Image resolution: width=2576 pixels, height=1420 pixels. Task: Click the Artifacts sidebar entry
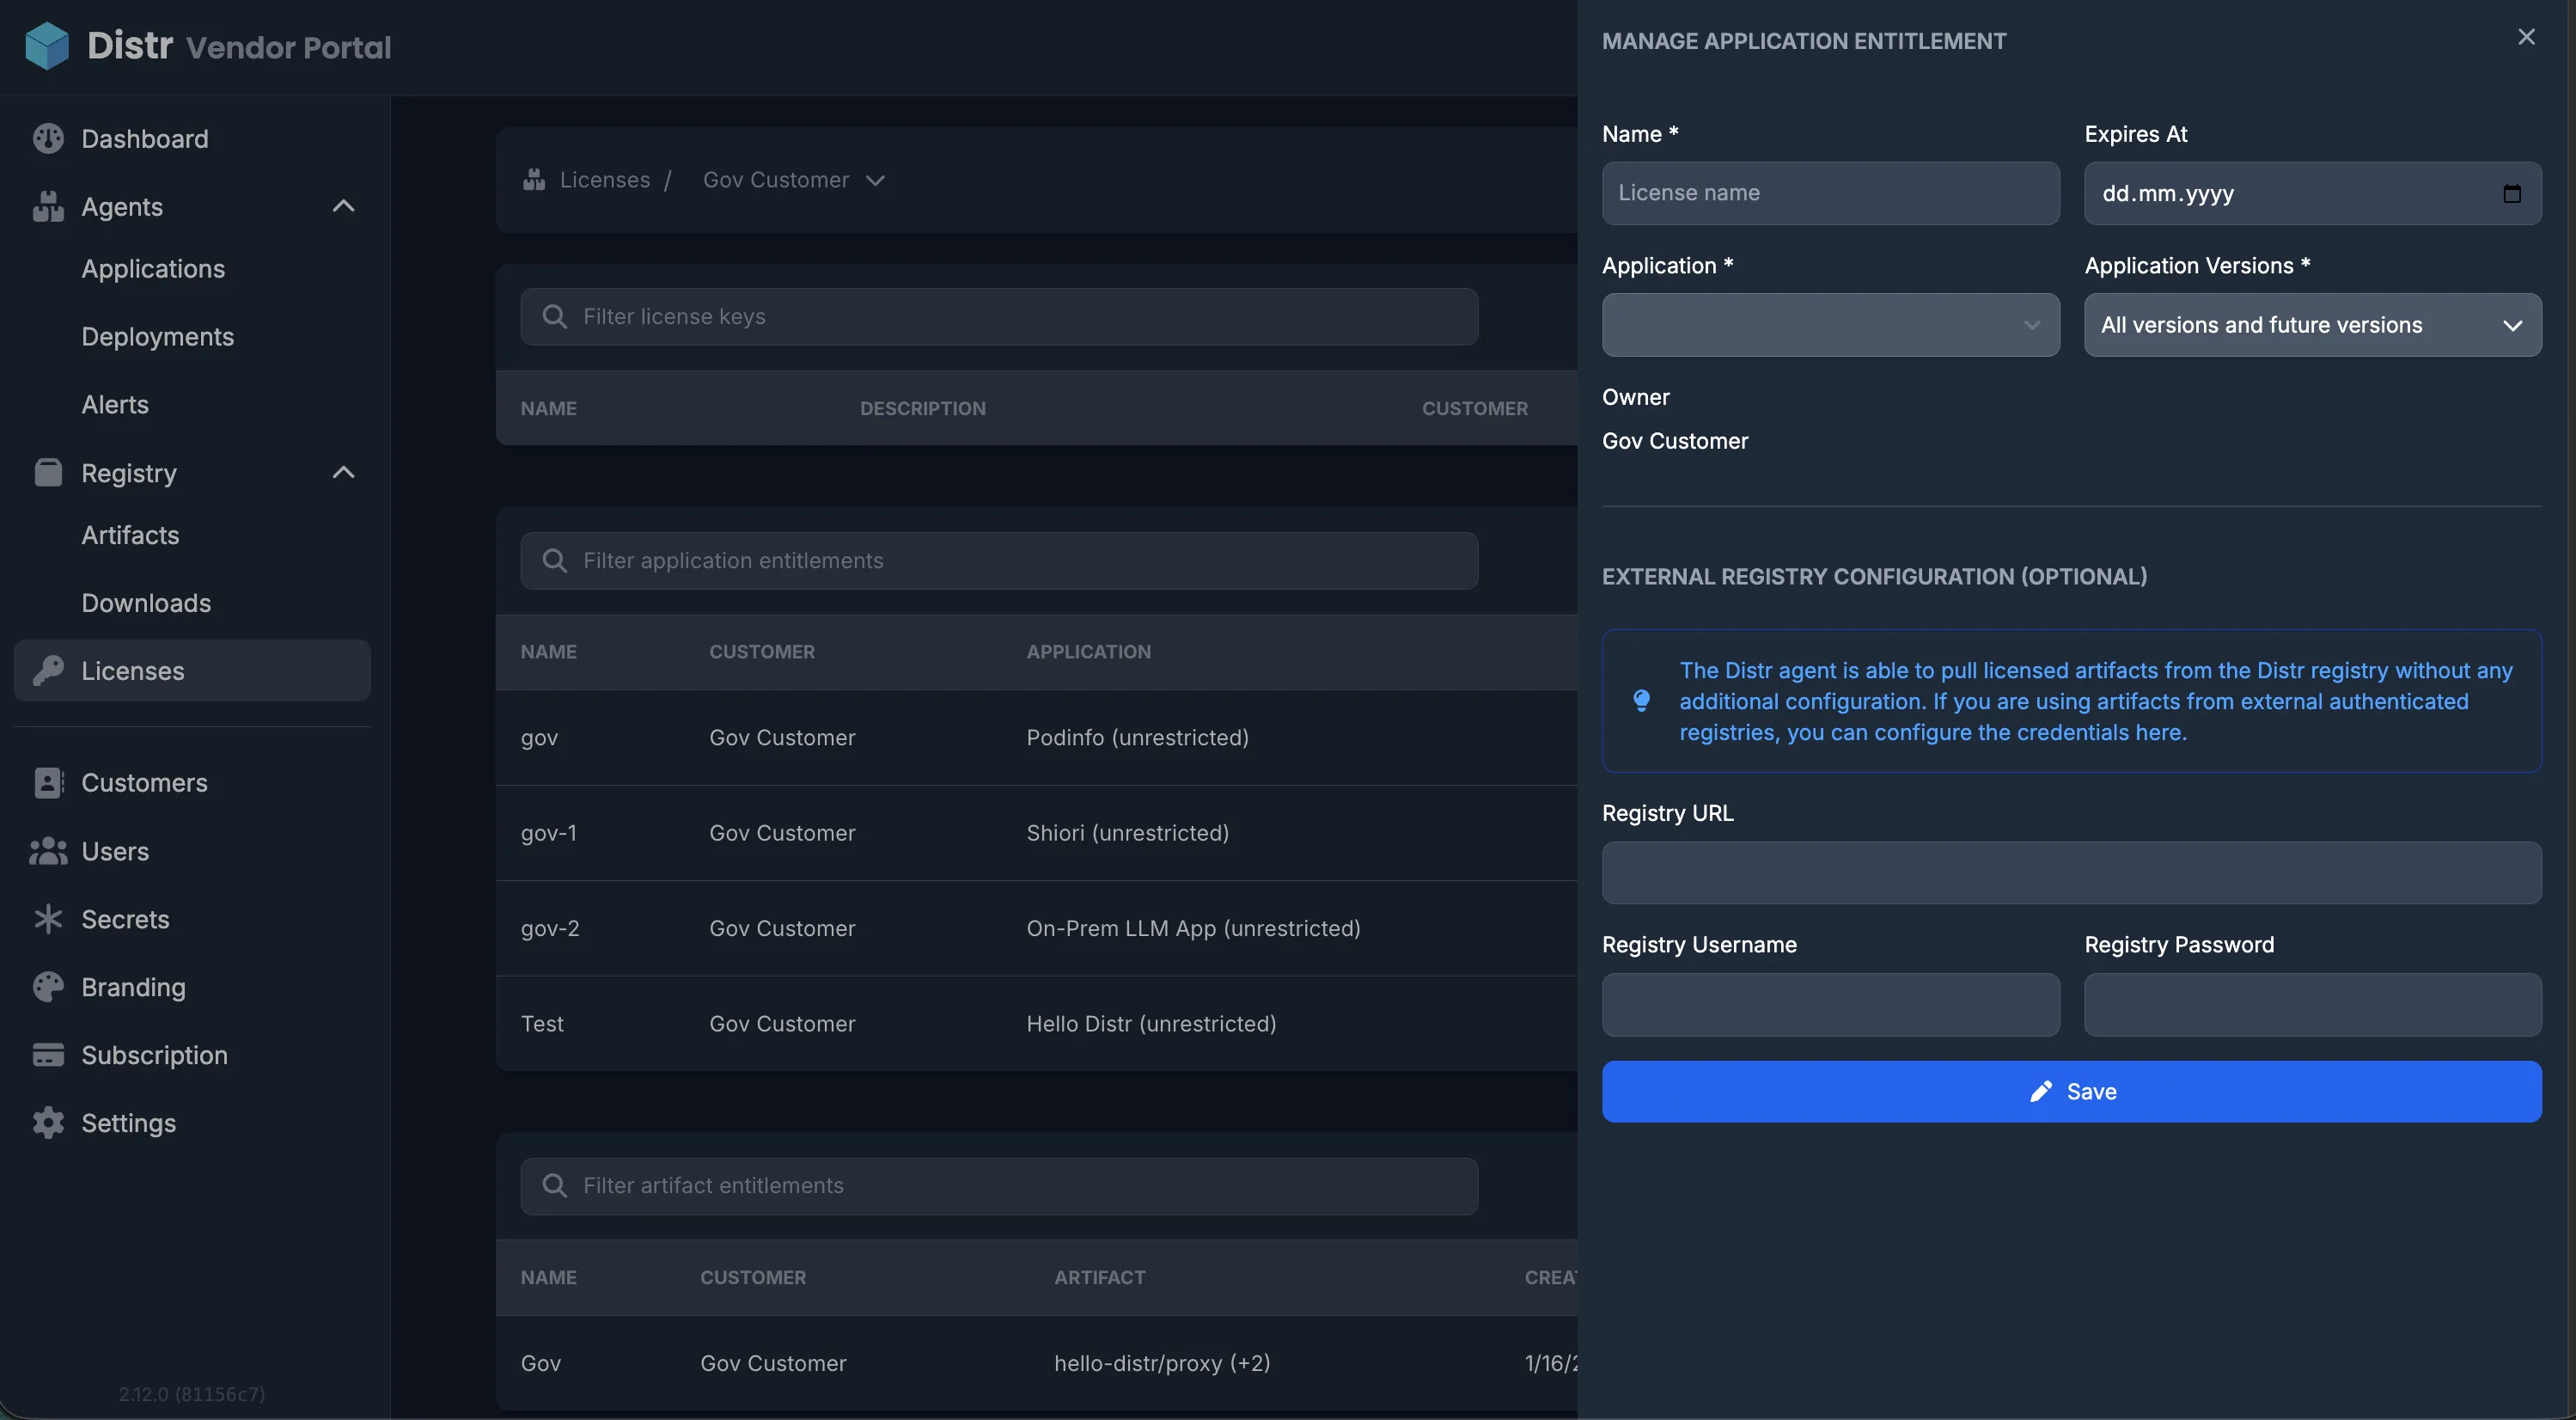(130, 535)
